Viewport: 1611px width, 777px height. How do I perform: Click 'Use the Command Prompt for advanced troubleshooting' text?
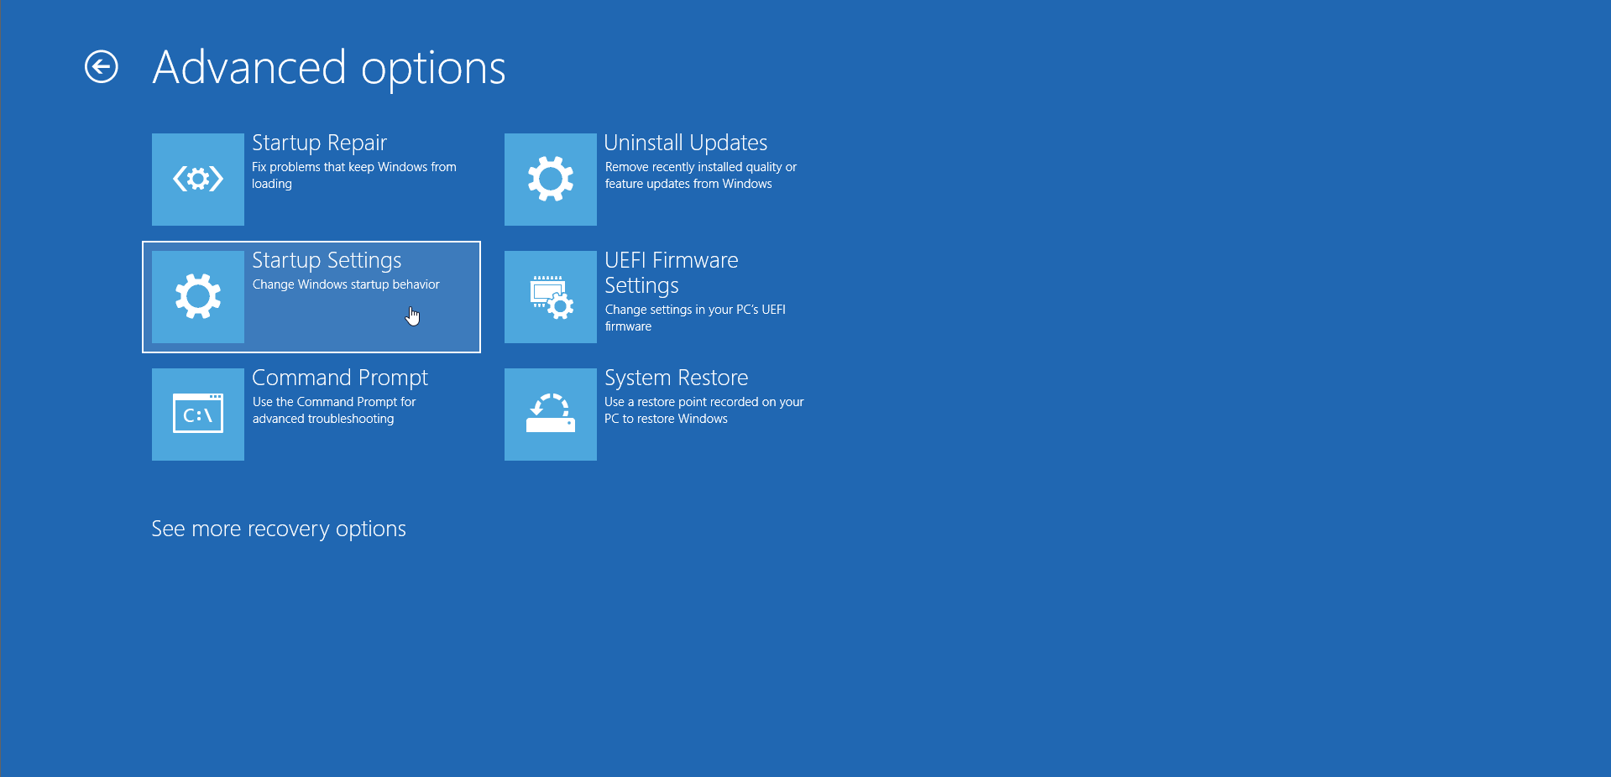pyautogui.click(x=334, y=410)
